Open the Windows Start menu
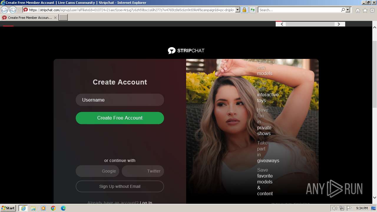This screenshot has width=377, height=212. (8, 208)
